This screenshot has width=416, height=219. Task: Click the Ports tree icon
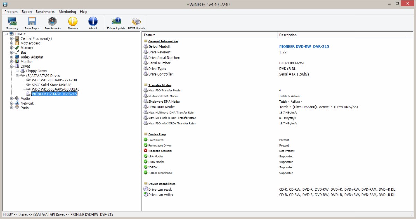tap(17, 108)
